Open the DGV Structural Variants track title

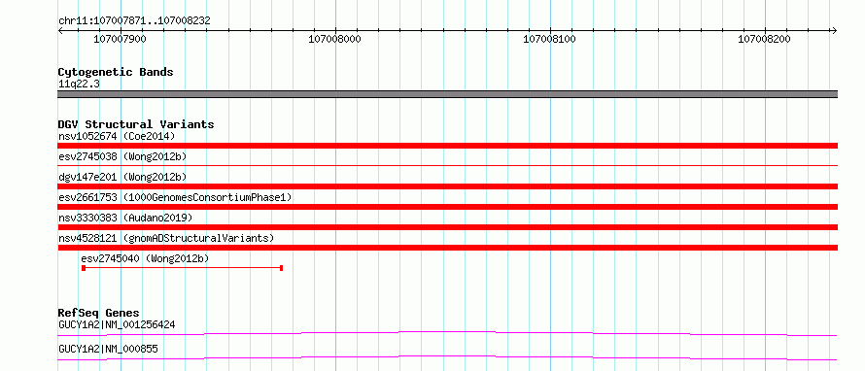pyautogui.click(x=136, y=124)
